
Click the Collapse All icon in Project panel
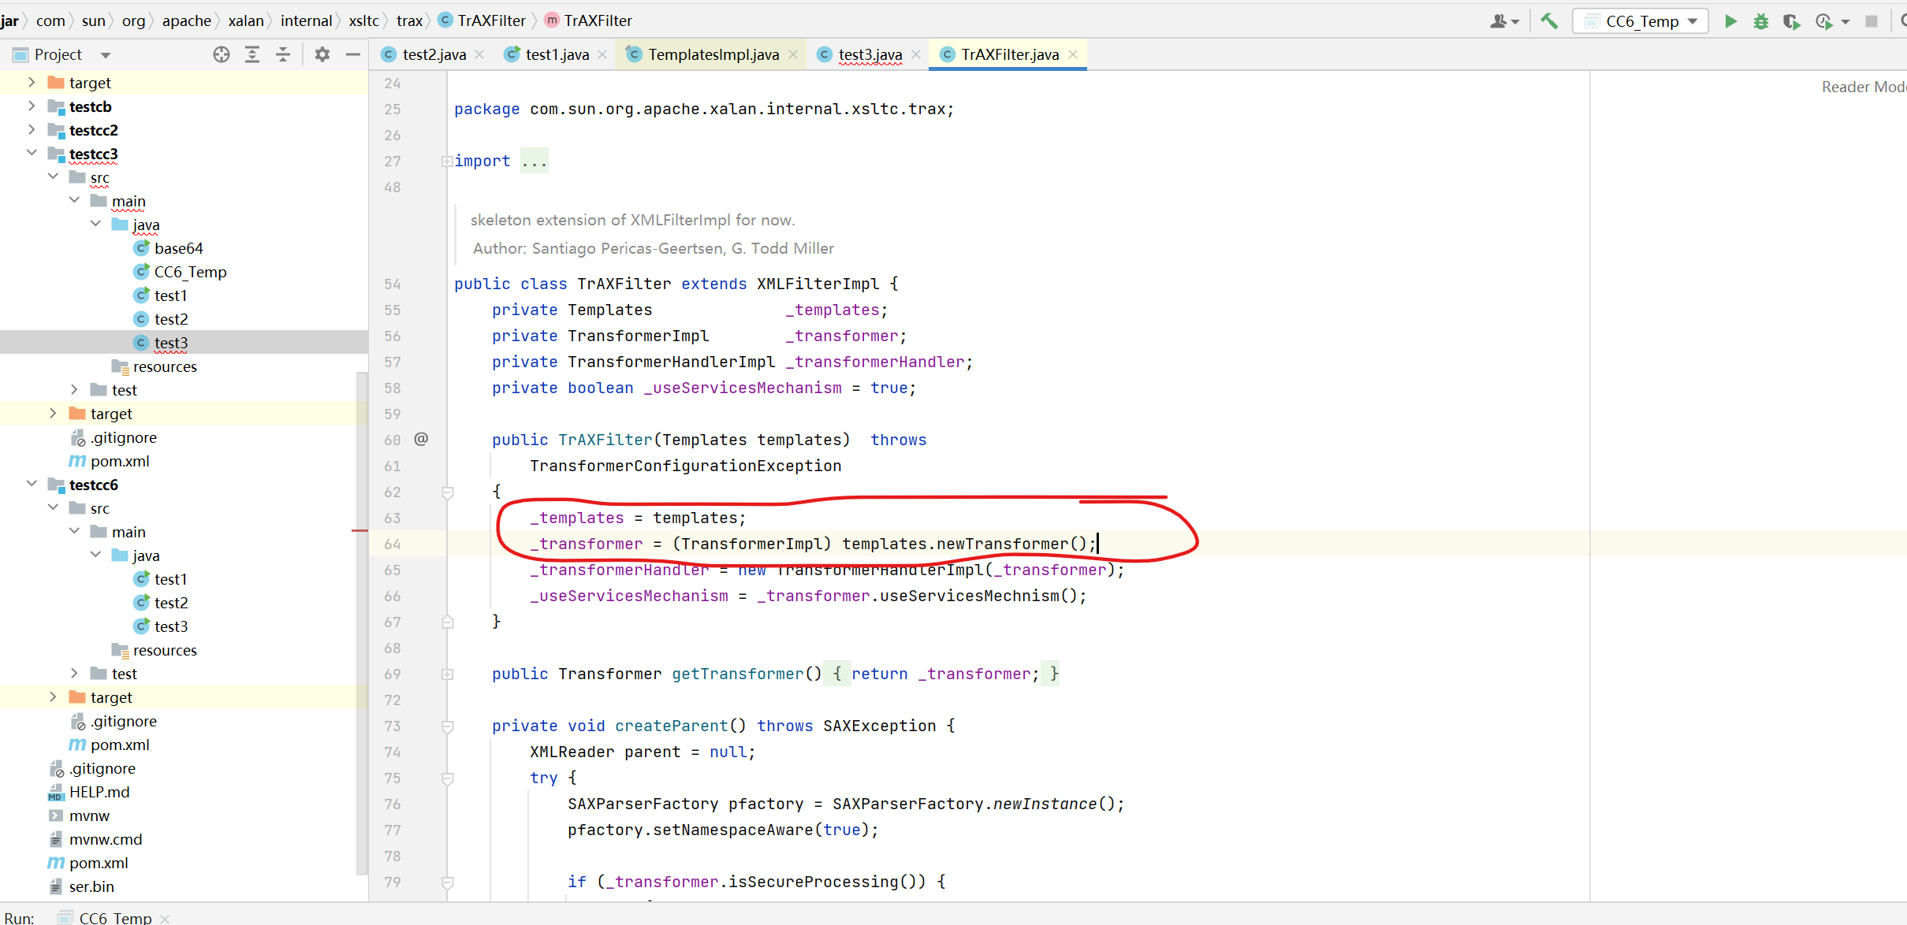282,54
